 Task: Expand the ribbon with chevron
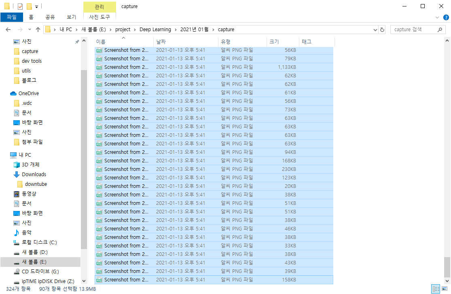(x=437, y=17)
